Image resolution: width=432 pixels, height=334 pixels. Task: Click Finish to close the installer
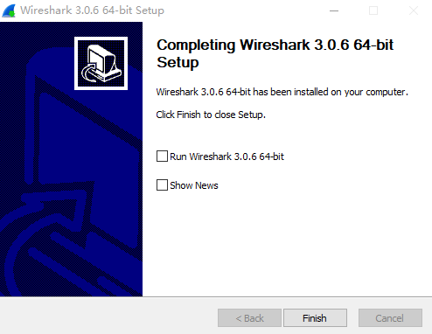315,318
